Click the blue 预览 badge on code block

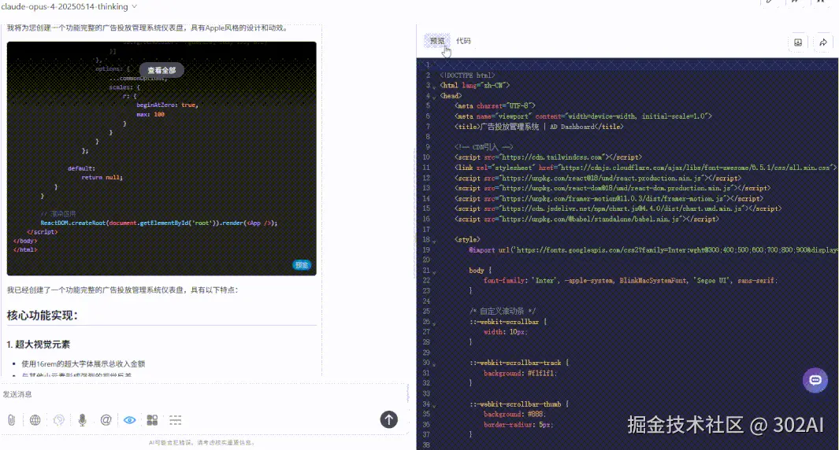302,265
